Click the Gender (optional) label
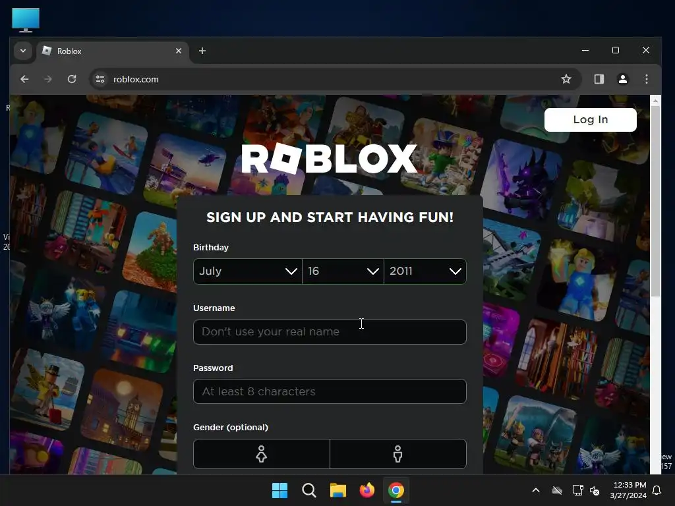 [231, 427]
